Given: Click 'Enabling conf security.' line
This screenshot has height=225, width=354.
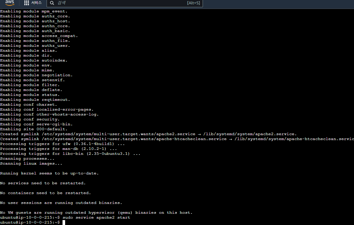Looking at the screenshot, I should (30, 119).
